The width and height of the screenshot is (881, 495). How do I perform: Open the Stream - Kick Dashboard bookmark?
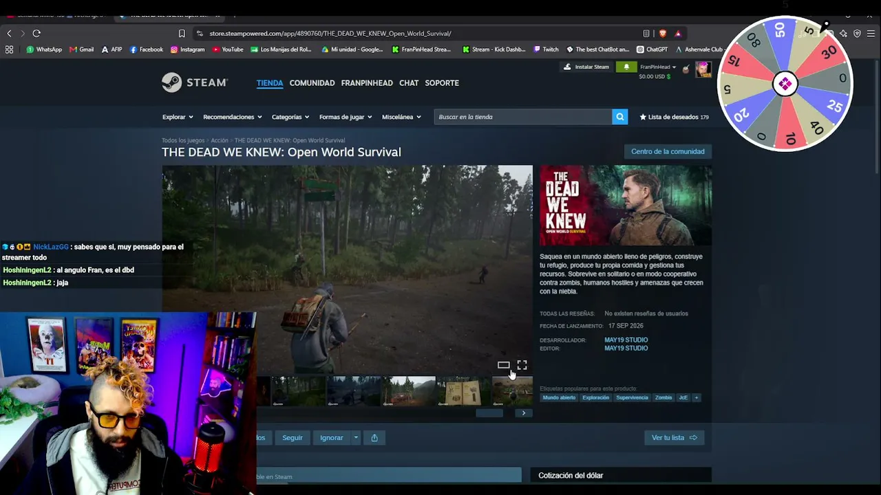[x=494, y=49]
